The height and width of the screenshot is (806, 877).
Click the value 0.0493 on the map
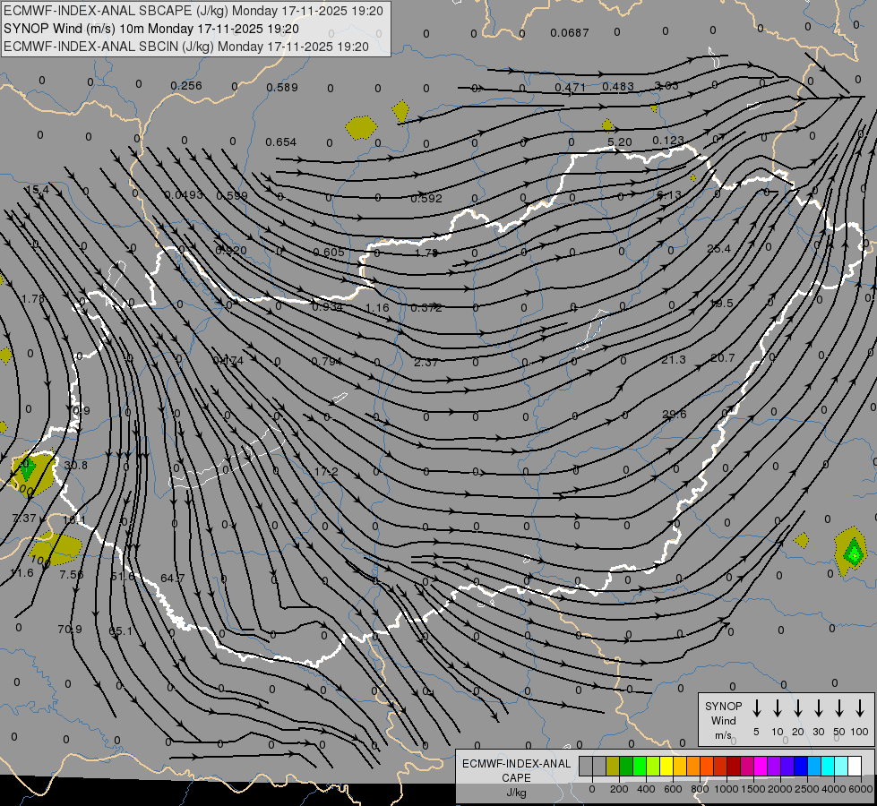[184, 194]
